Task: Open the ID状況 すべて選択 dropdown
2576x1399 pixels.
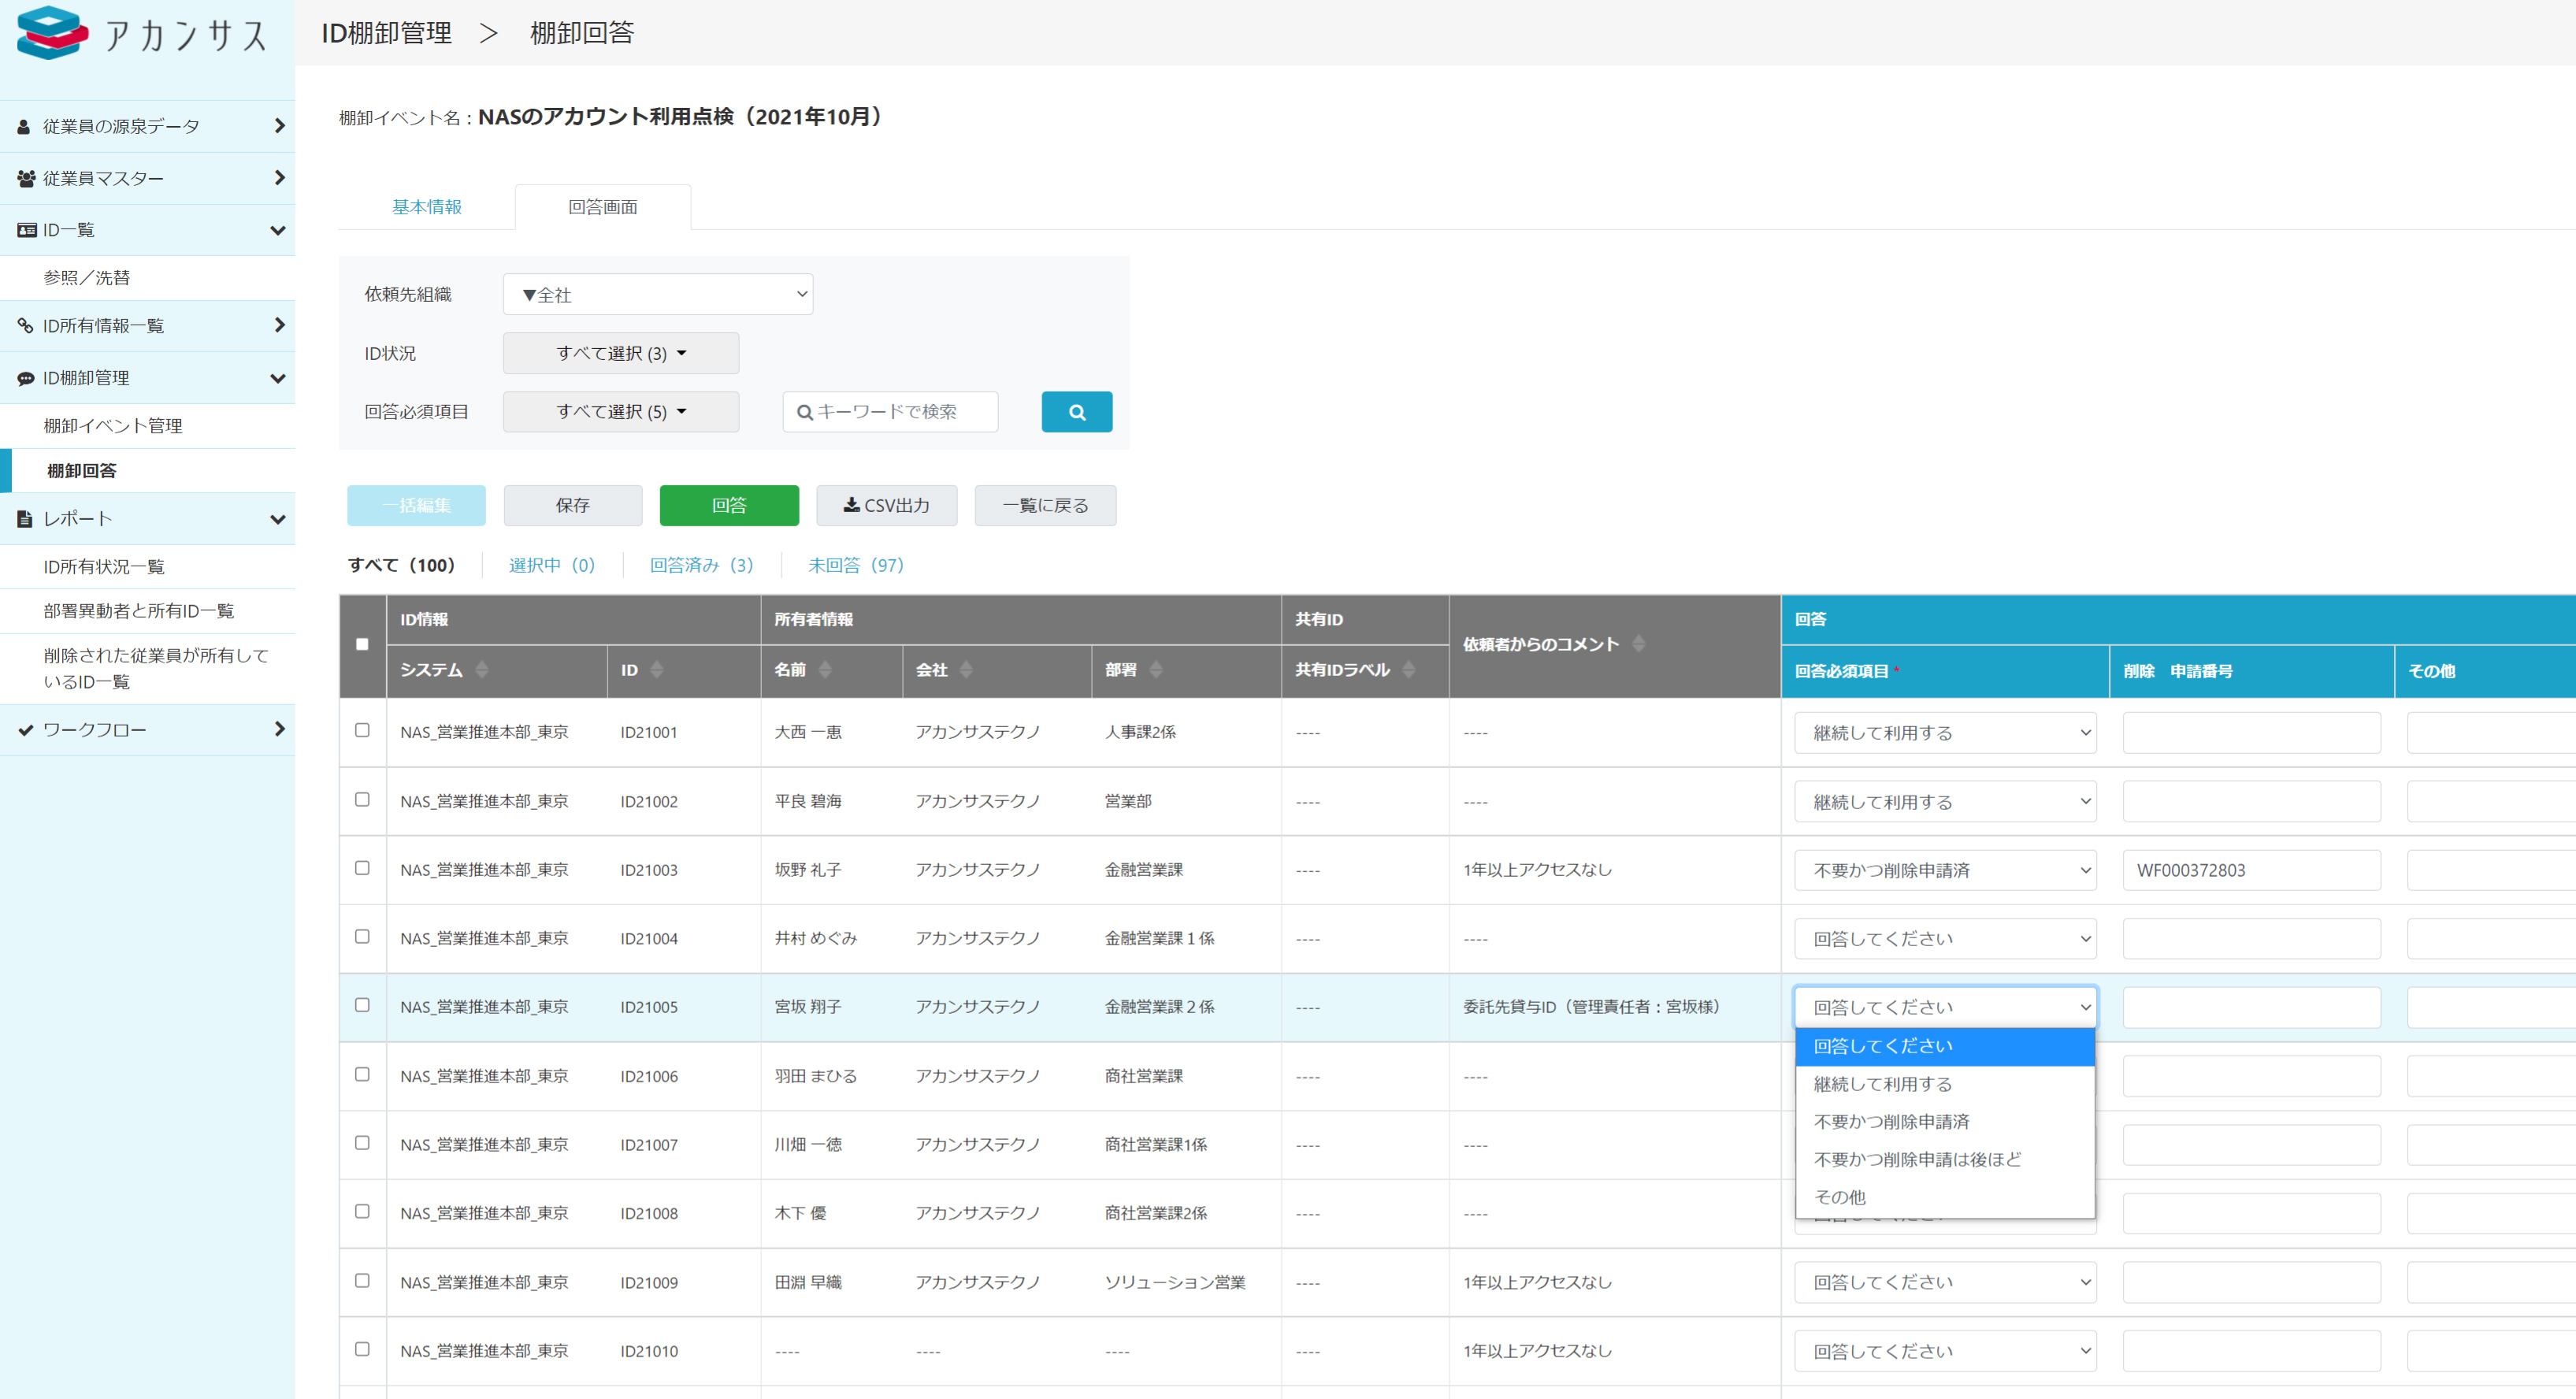Action: pyautogui.click(x=620, y=352)
